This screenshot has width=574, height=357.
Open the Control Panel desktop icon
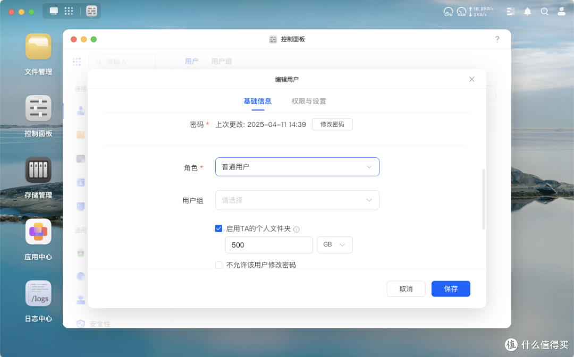coord(38,108)
